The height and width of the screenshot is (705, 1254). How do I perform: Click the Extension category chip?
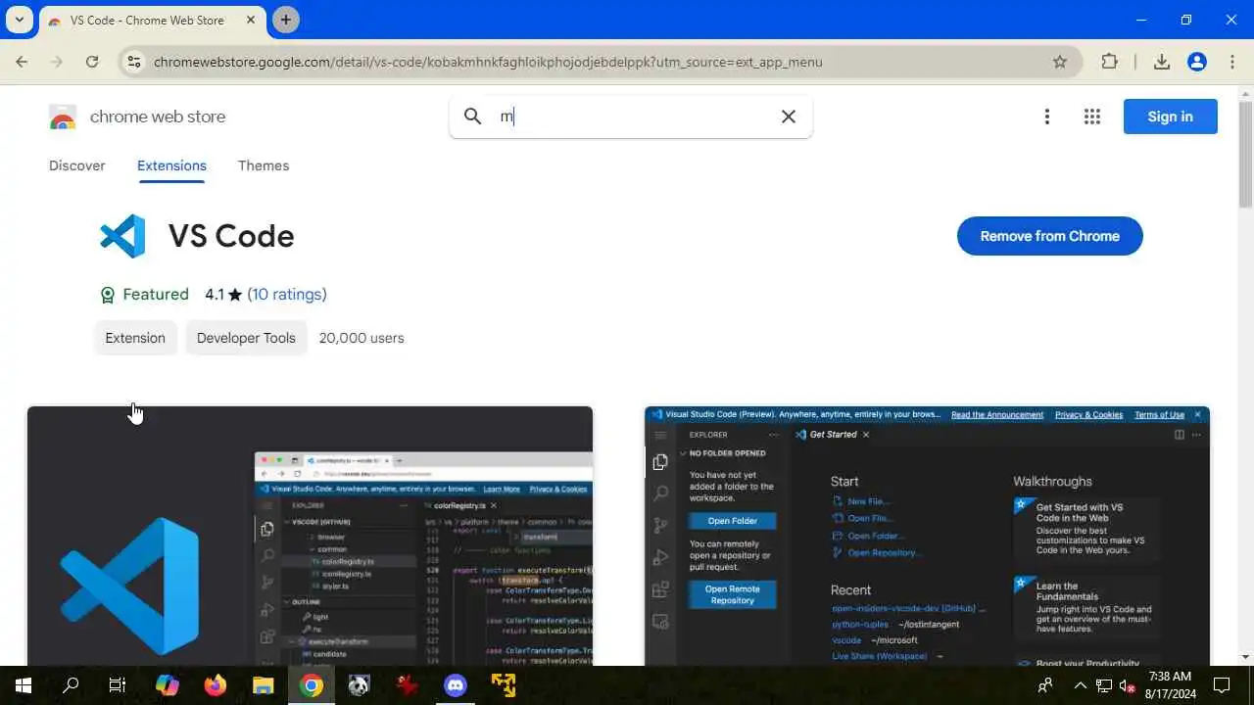(x=135, y=338)
